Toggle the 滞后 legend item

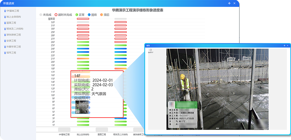(105, 15)
